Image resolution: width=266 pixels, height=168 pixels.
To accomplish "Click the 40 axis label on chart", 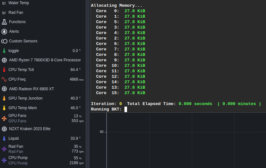I will pyautogui.click(x=102, y=132).
